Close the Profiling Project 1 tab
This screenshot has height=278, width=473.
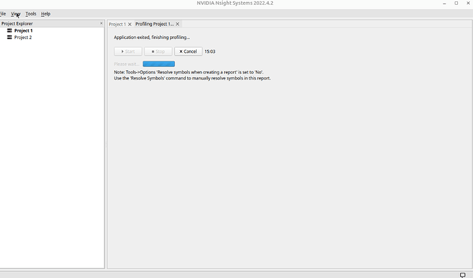coord(178,24)
